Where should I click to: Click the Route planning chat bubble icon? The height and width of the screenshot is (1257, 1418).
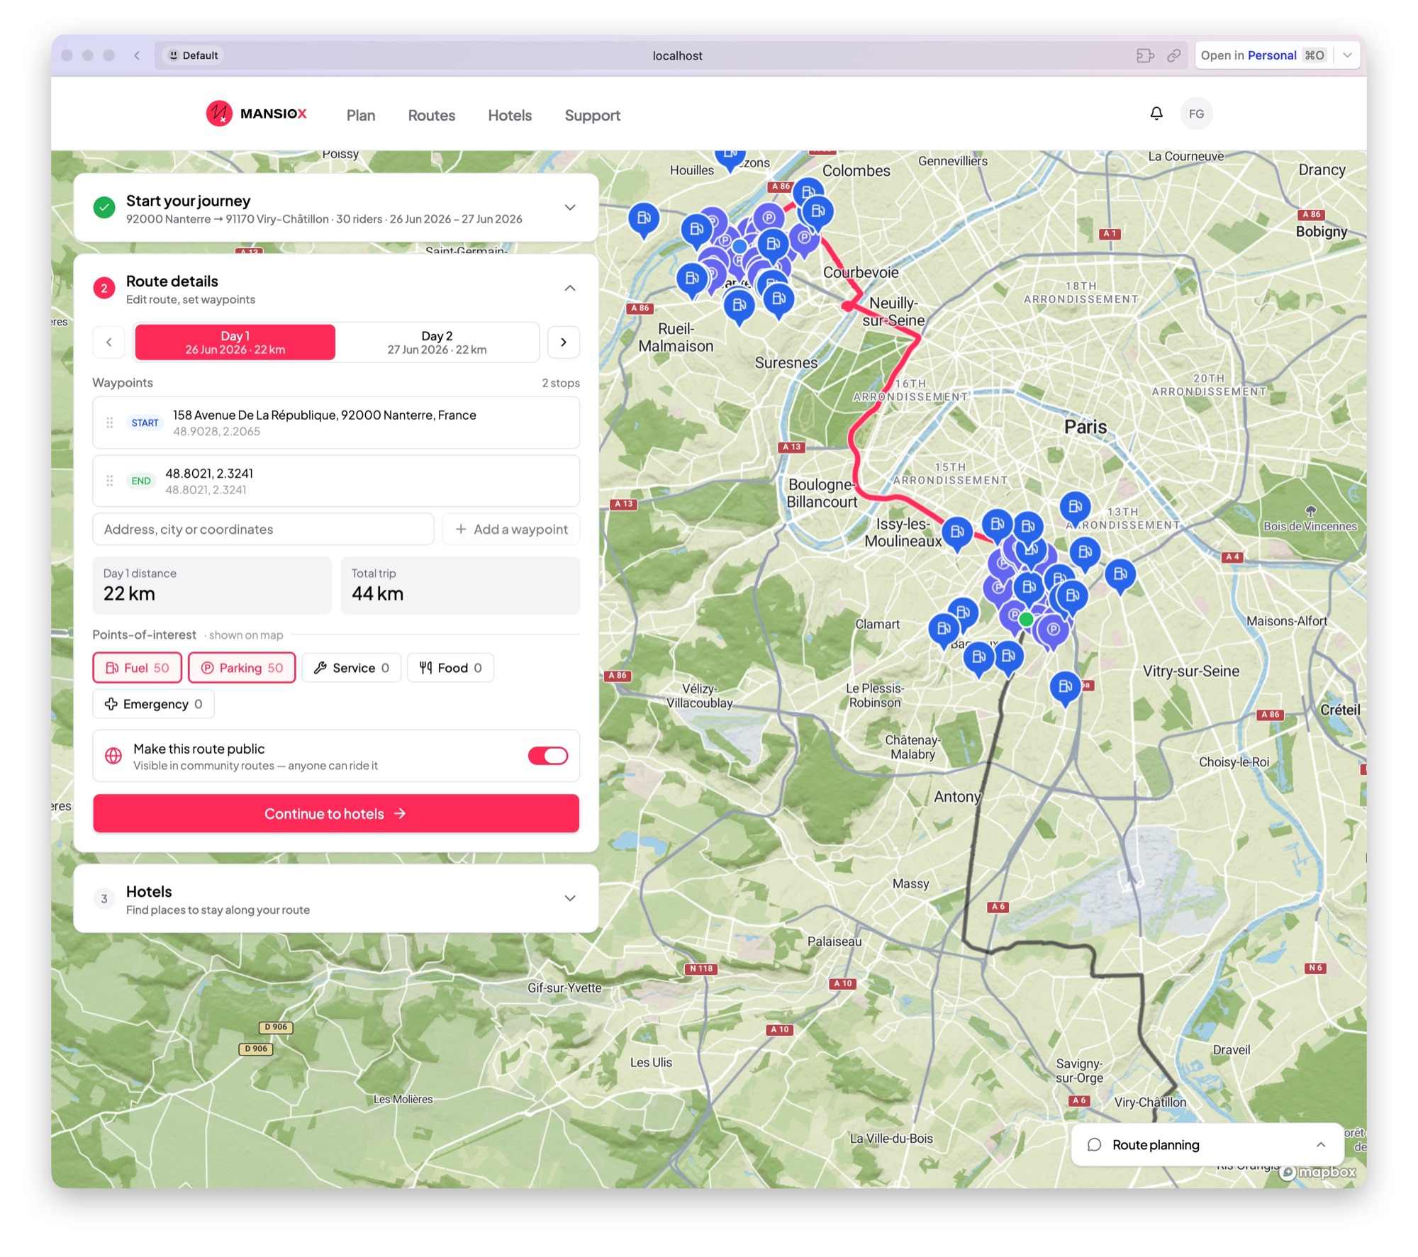pos(1094,1144)
